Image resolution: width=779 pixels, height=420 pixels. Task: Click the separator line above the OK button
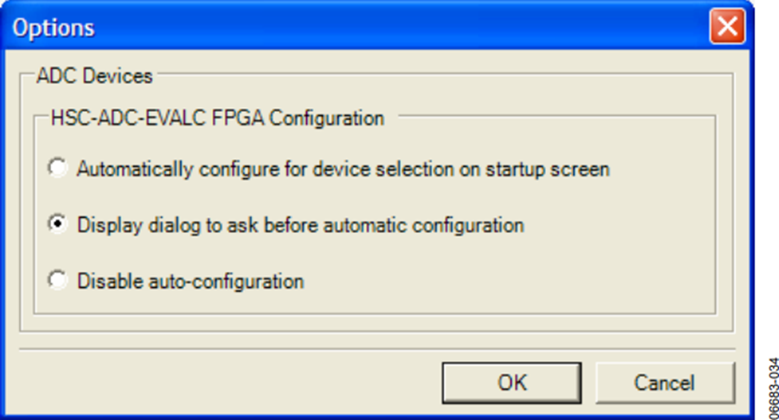377,349
